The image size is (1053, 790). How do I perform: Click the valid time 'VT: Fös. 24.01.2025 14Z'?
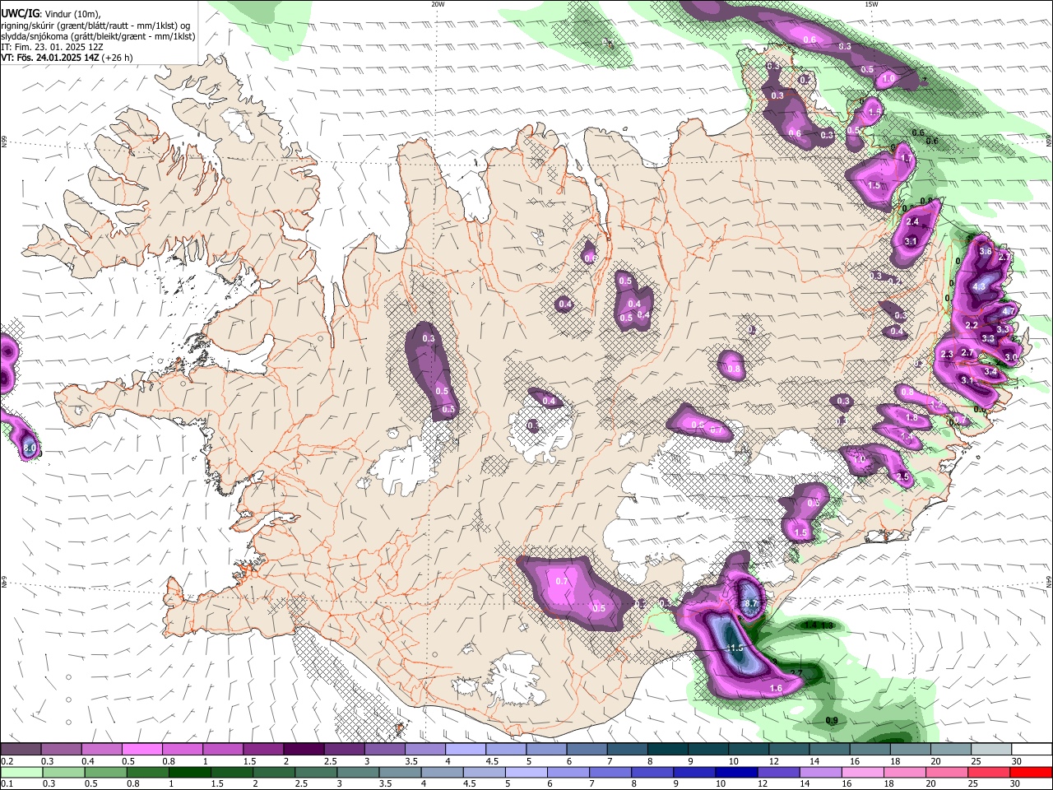49,58
